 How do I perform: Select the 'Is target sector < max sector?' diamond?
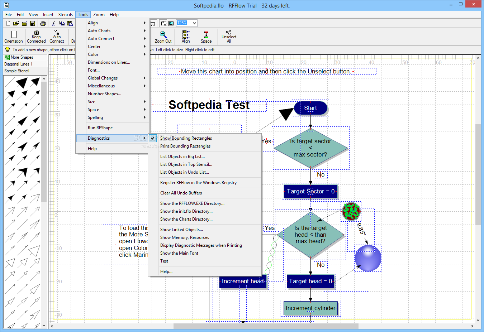click(x=310, y=148)
